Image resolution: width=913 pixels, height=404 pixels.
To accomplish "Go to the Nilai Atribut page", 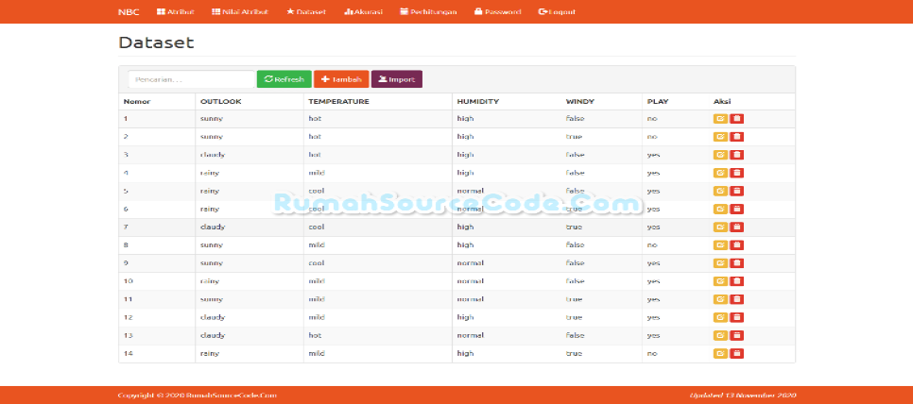I will 238,12.
